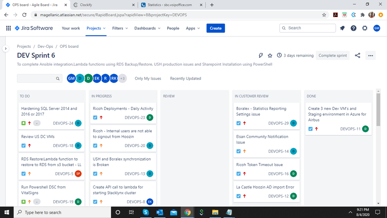Open People in the navigation
The image size is (387, 218).
173,28
